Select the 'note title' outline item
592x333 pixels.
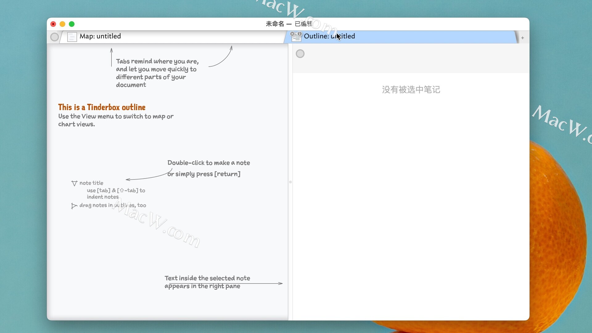click(91, 183)
